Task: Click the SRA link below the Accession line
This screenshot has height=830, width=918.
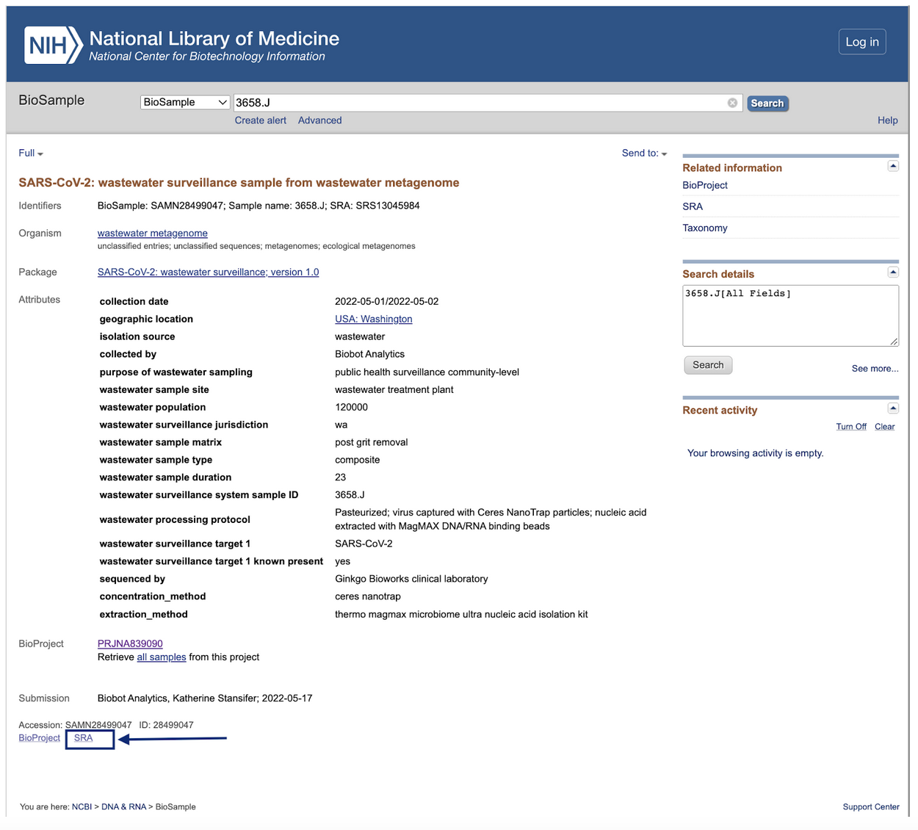Action: [84, 738]
